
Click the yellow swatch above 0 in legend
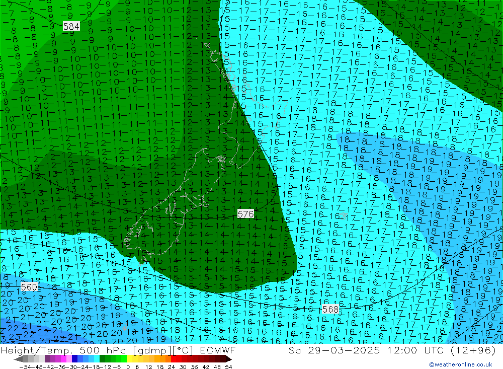pyautogui.click(x=130, y=358)
